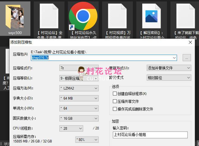
Task: Click the text file icon above 村花论坛 全免费
Action: (49, 16)
